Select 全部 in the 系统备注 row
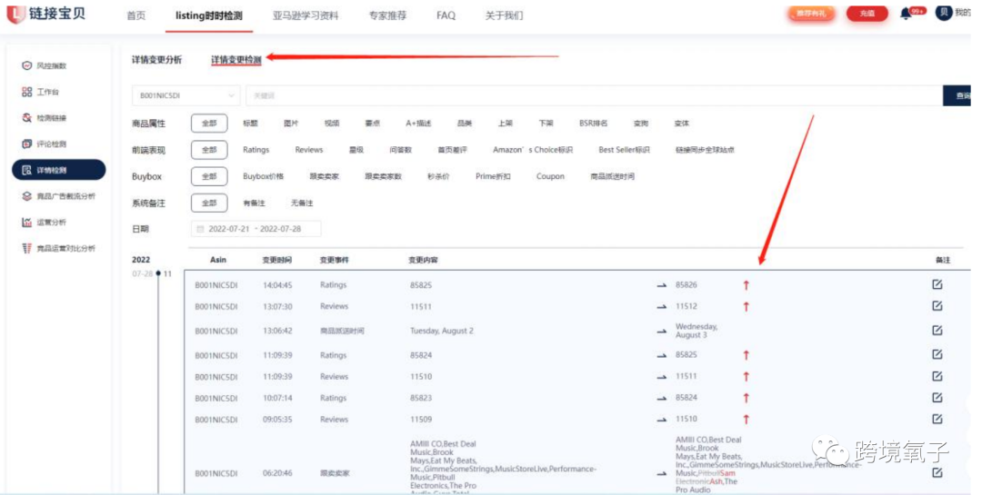982x495 pixels. click(x=209, y=203)
